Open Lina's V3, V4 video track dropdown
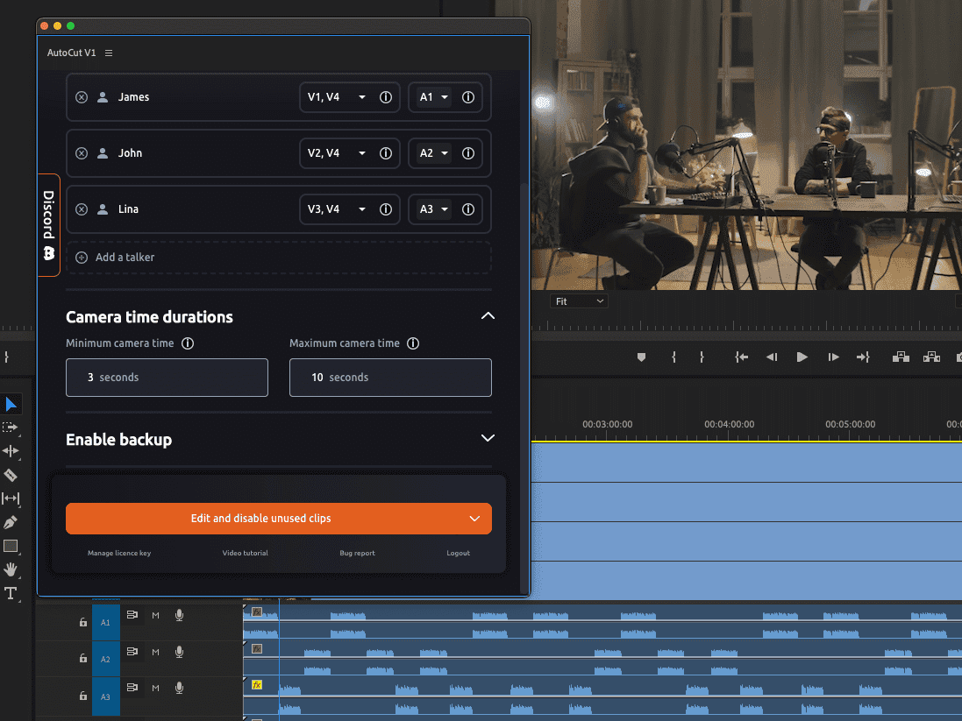Screen dimensions: 962x721 (336, 209)
